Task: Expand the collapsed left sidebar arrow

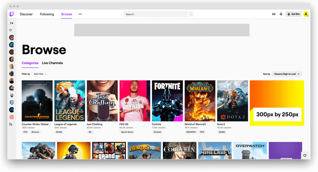Action: (x=12, y=23)
